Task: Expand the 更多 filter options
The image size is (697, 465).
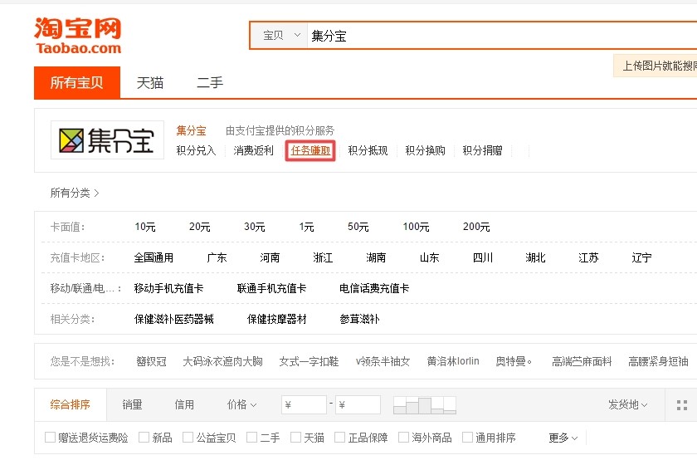Action: (563, 438)
